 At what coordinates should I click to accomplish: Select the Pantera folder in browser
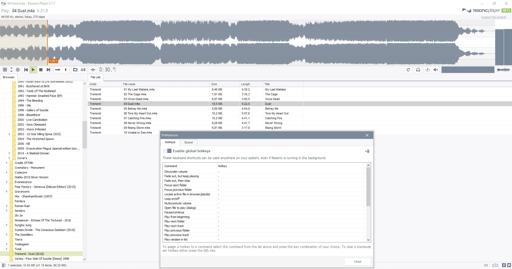point(20,201)
